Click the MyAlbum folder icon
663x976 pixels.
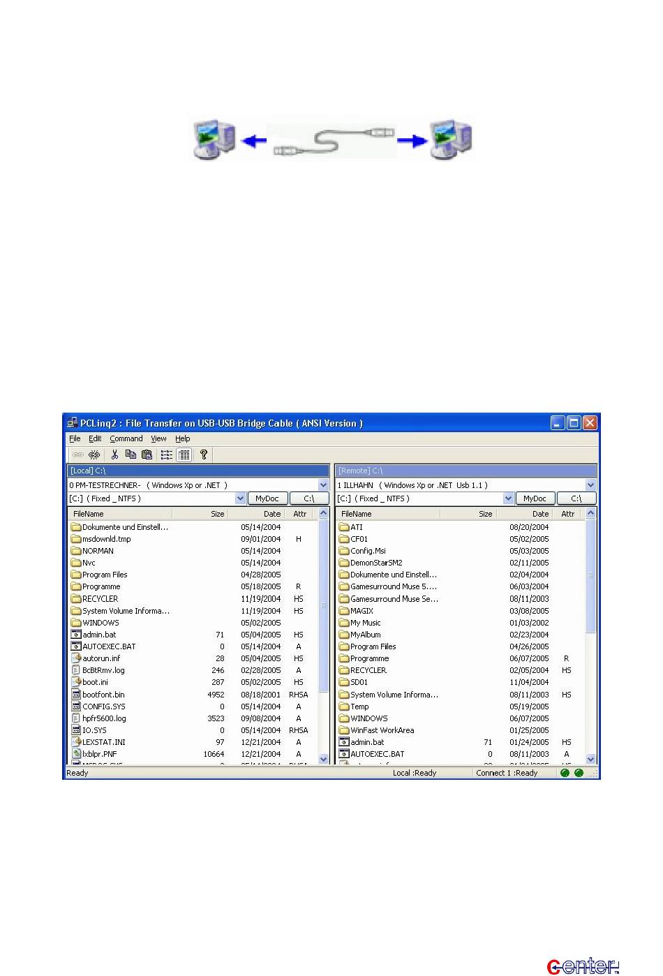coord(344,635)
